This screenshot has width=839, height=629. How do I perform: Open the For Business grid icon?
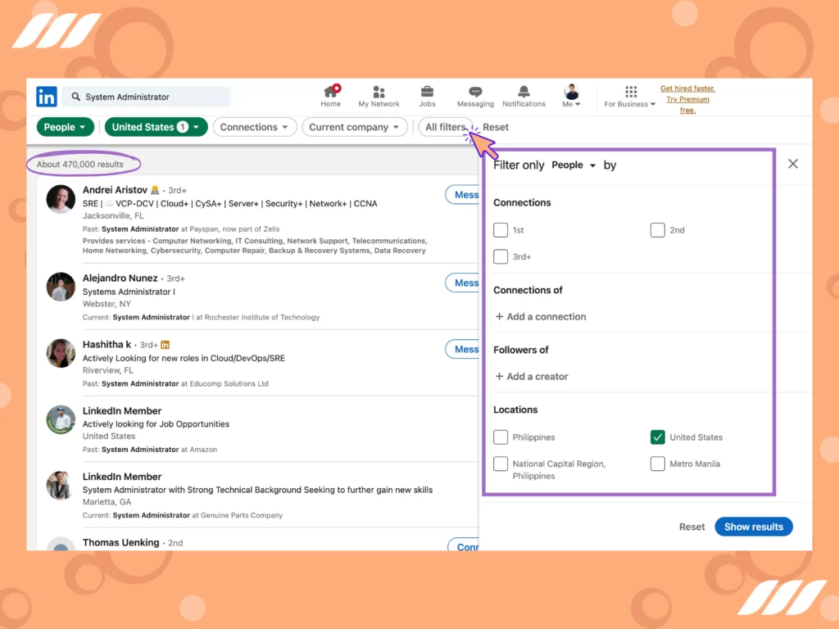pos(630,92)
